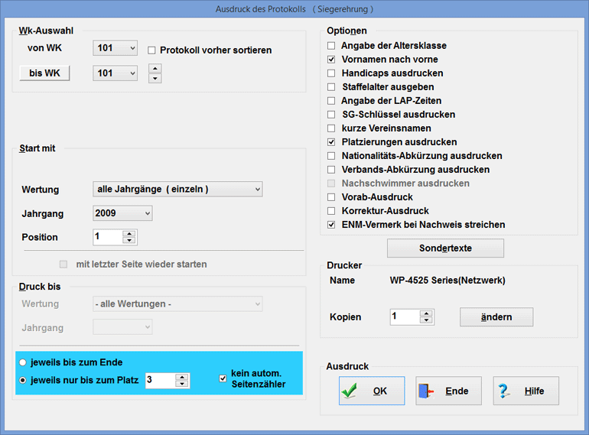Enable 'Korrektur-Ausdruck' checkbox

[x=331, y=211]
